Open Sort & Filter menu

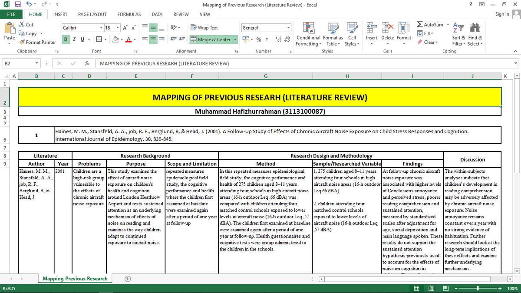[x=459, y=34]
